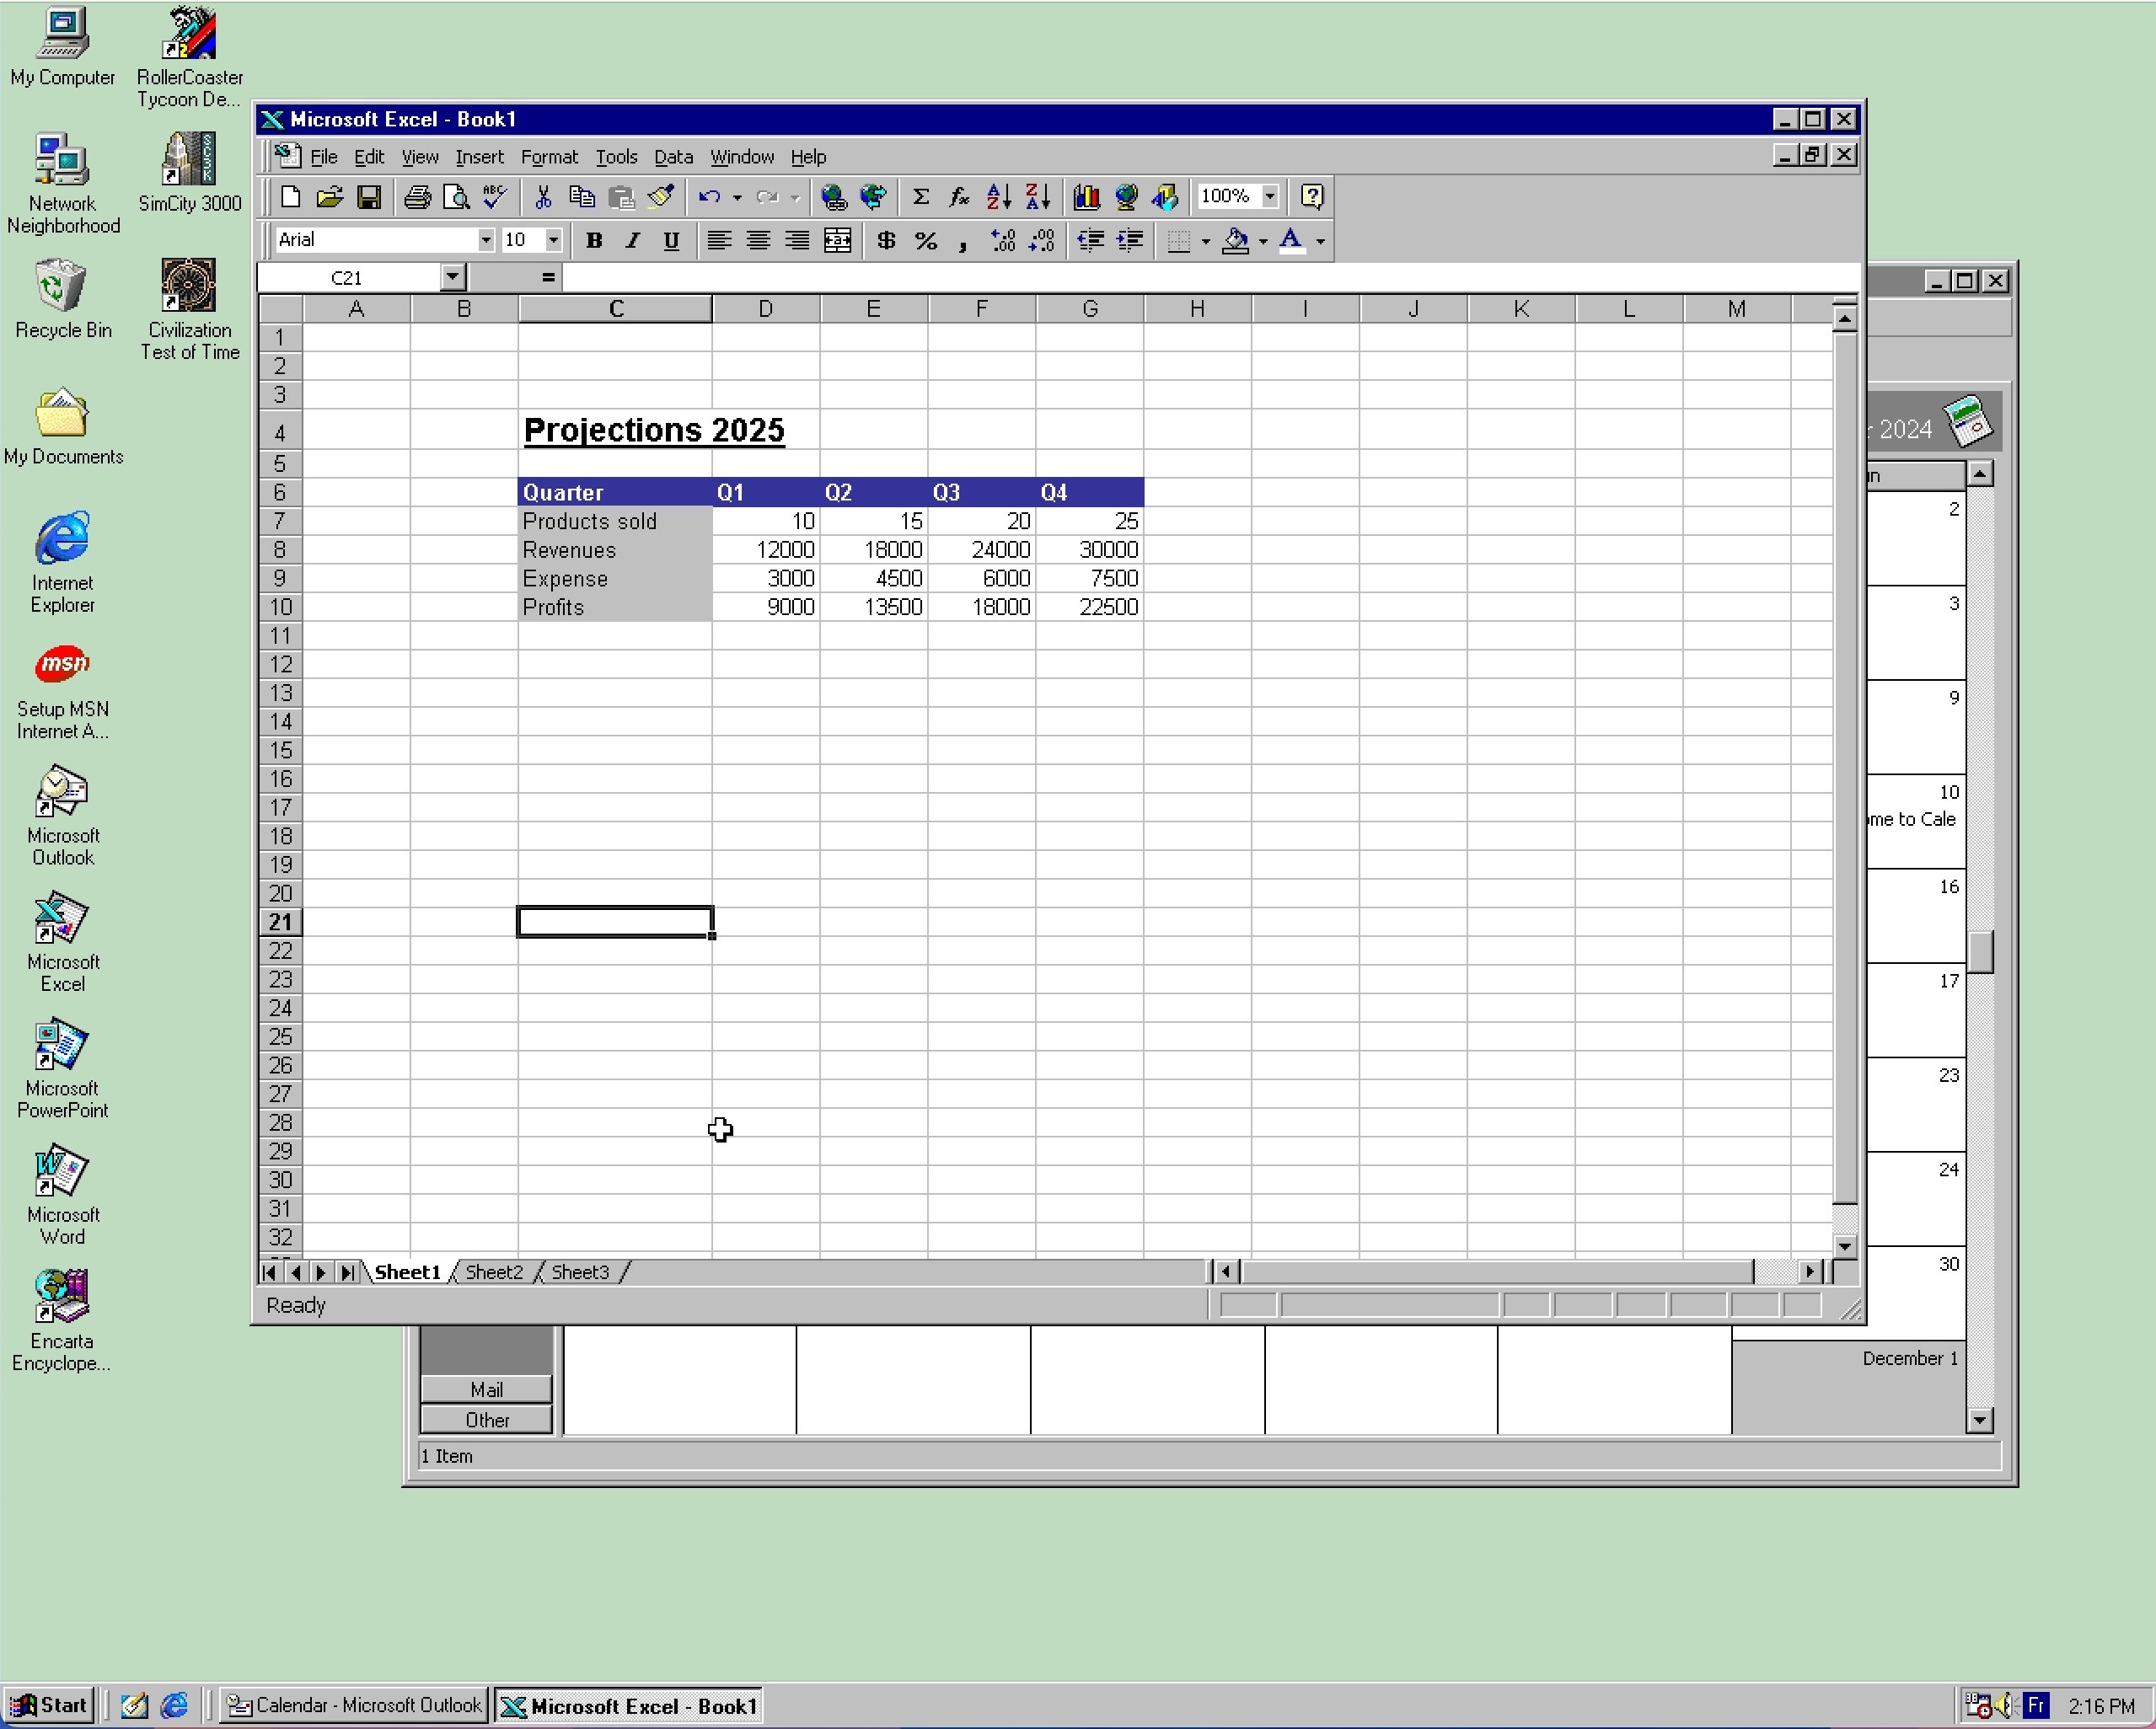Image resolution: width=2156 pixels, height=1729 pixels.
Task: Click the Sort Ascending A-Z icon
Action: 998,197
